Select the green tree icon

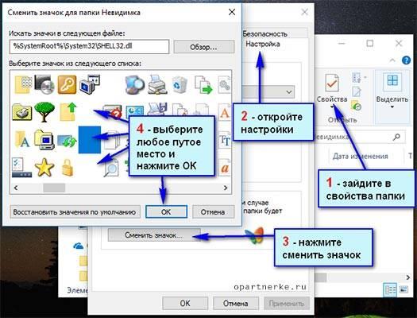pyautogui.click(x=44, y=112)
